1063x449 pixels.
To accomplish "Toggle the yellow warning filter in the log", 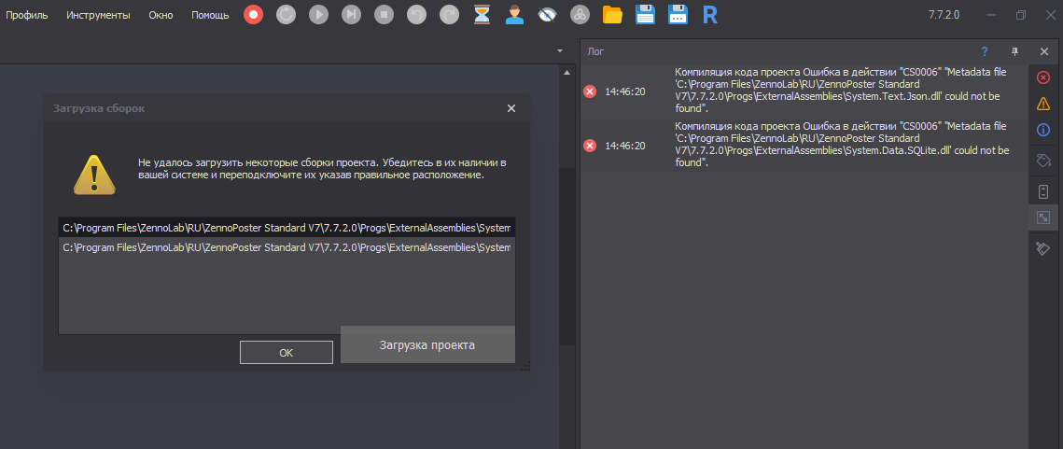I will click(1043, 103).
